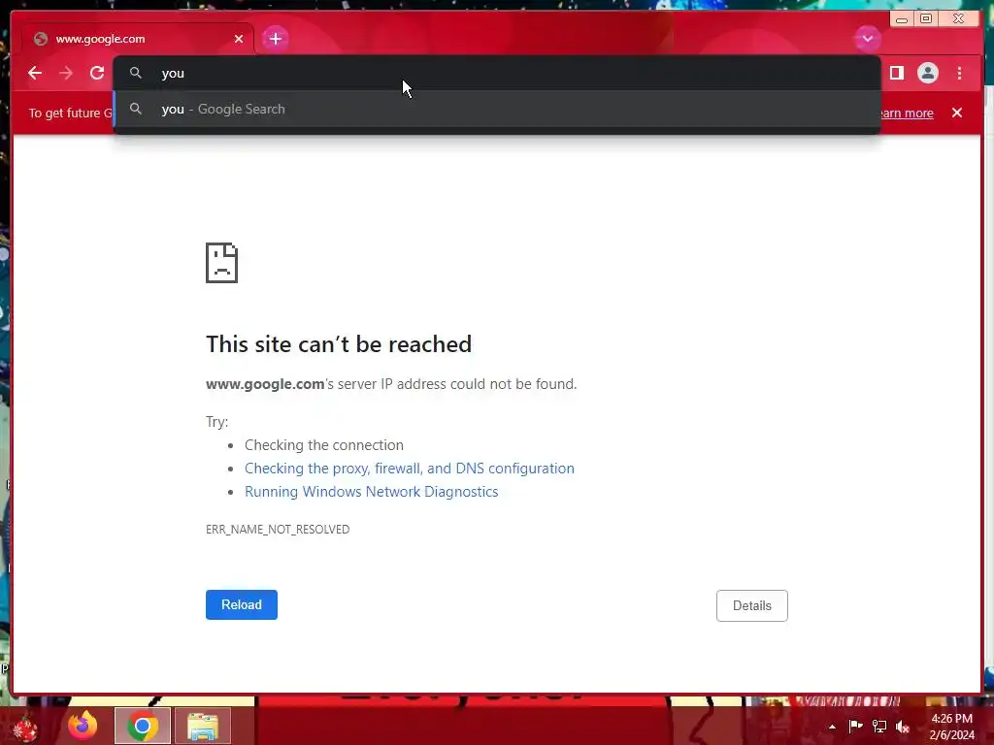Viewport: 994px width, 745px height.
Task: Open the 'Learn more' link in the infobar
Action: pos(907,113)
